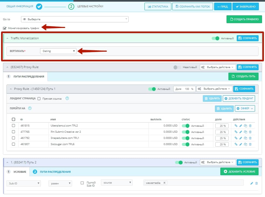The height and width of the screenshot is (197, 265).
Task: Uncheck Монетизировать трафик checkbox
Action: coord(5,28)
